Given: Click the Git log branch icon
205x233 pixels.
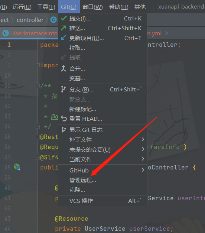Looking at the screenshot, I should point(64,130).
